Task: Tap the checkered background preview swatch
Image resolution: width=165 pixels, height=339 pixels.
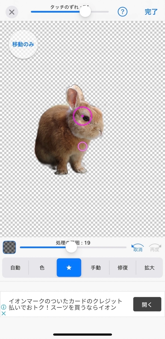Action: (x=9, y=247)
